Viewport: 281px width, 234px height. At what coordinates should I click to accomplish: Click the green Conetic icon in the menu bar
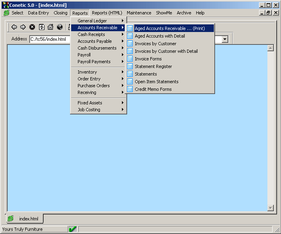pyautogui.click(x=6, y=13)
